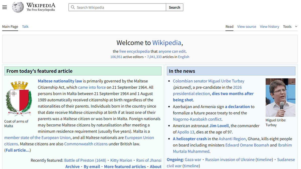Follow the 2026 presidential election link
Screen dimensions: 301x169
point(207,90)
